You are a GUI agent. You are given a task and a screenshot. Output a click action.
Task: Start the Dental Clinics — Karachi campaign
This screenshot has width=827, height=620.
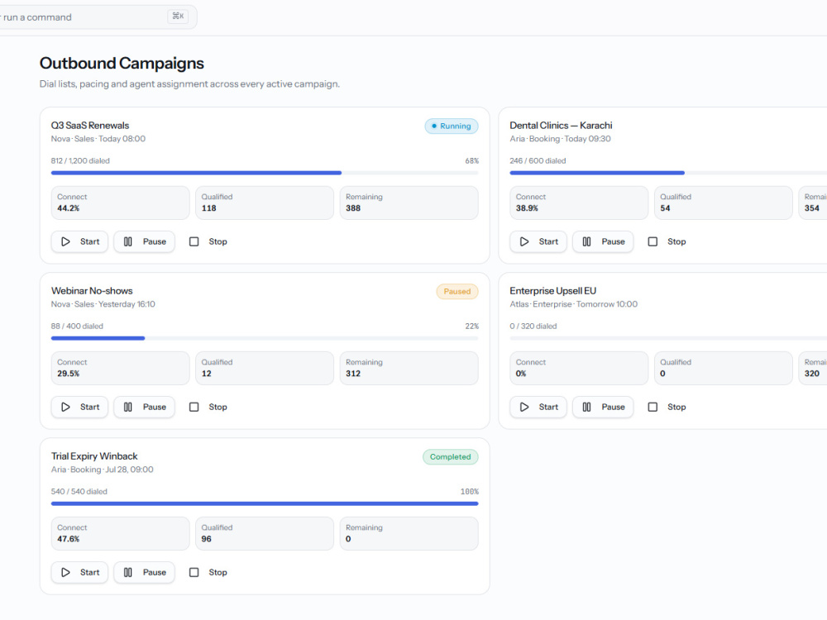(x=538, y=241)
